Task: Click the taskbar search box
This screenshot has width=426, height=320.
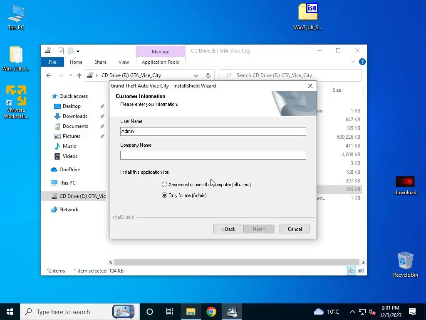Action: 80,312
